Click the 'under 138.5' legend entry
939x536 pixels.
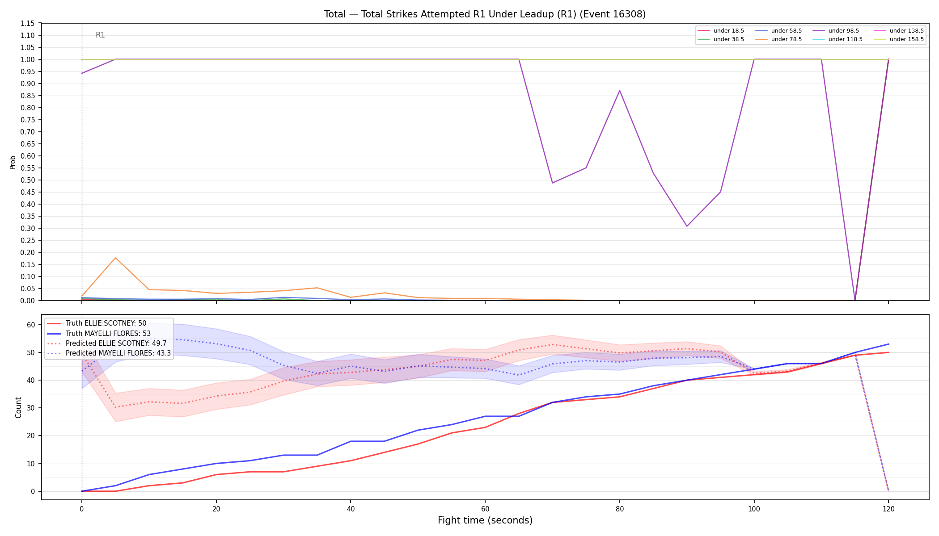pyautogui.click(x=899, y=31)
